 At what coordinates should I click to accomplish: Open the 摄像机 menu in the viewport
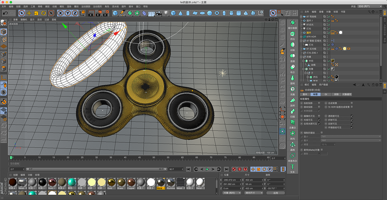(24, 20)
